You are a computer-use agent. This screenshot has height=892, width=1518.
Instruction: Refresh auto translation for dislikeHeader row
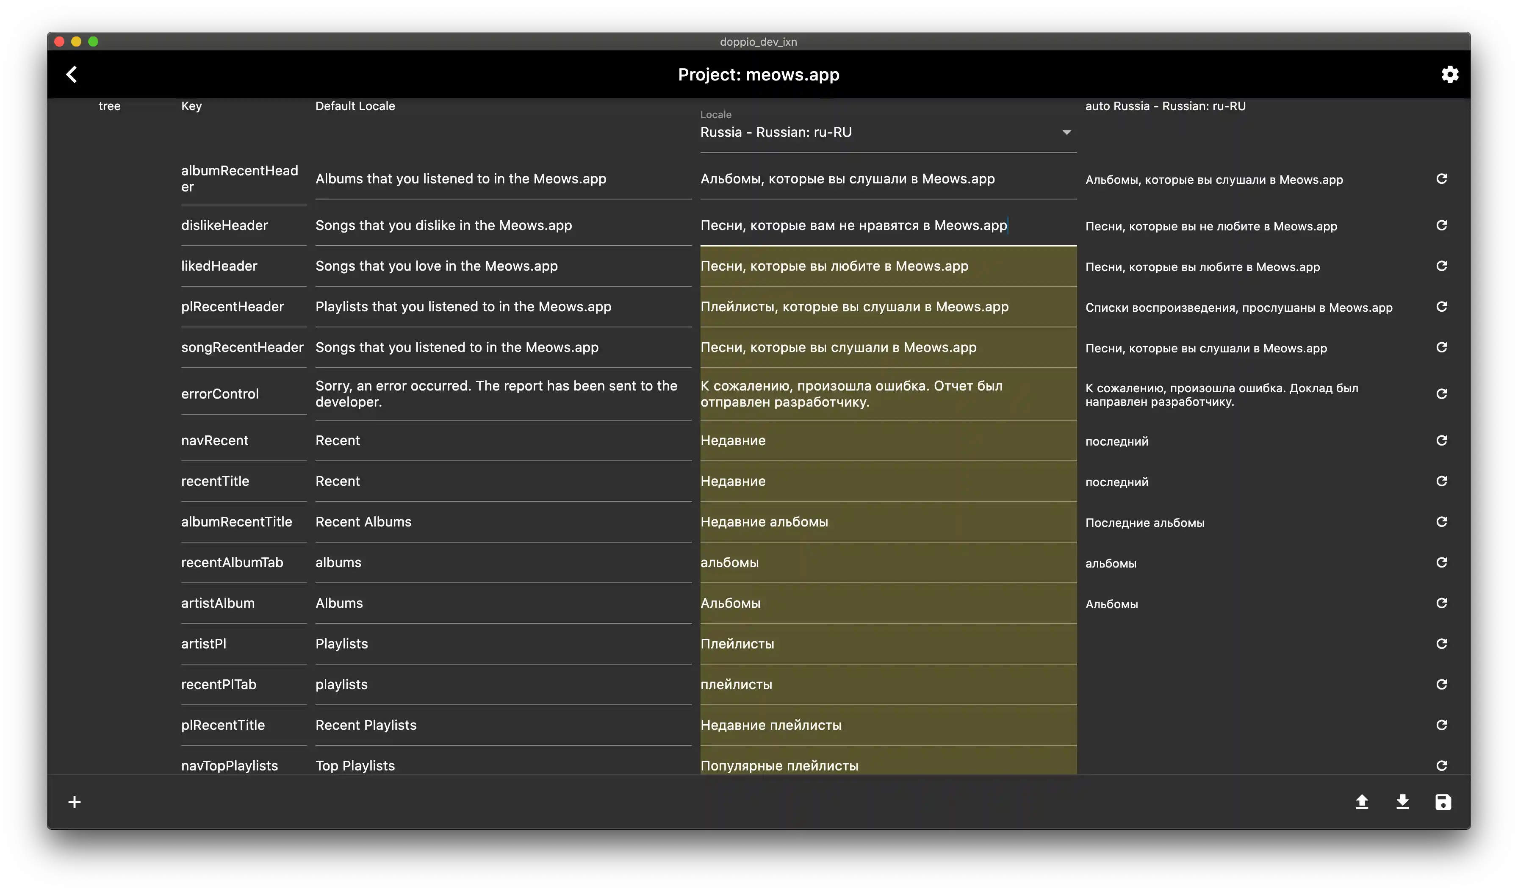1441,225
